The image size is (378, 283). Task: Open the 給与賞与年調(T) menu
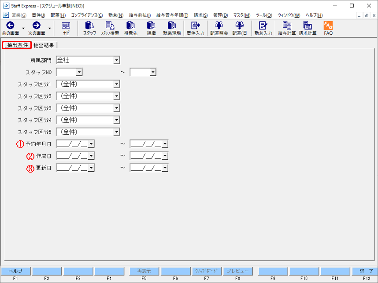(172, 15)
